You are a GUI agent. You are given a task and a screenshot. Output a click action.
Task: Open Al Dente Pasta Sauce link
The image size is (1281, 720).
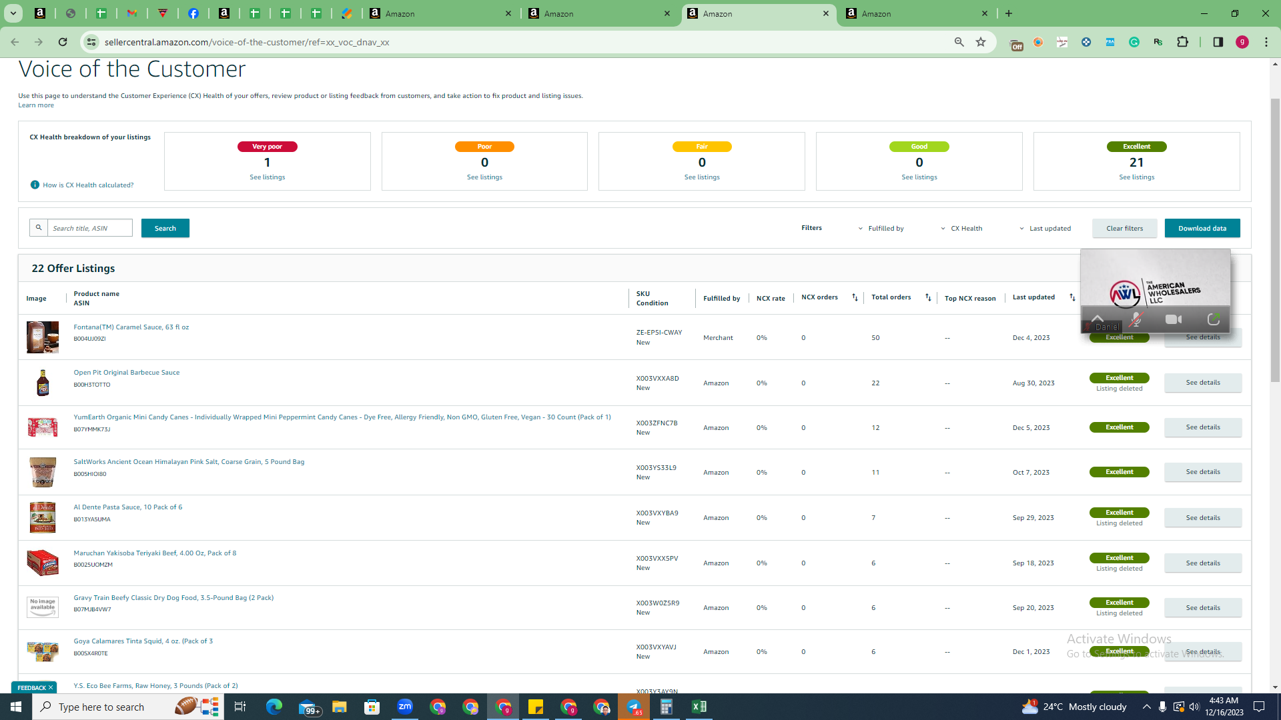[128, 507]
